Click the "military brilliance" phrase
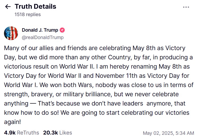198x139 pixels. [x=101, y=94]
